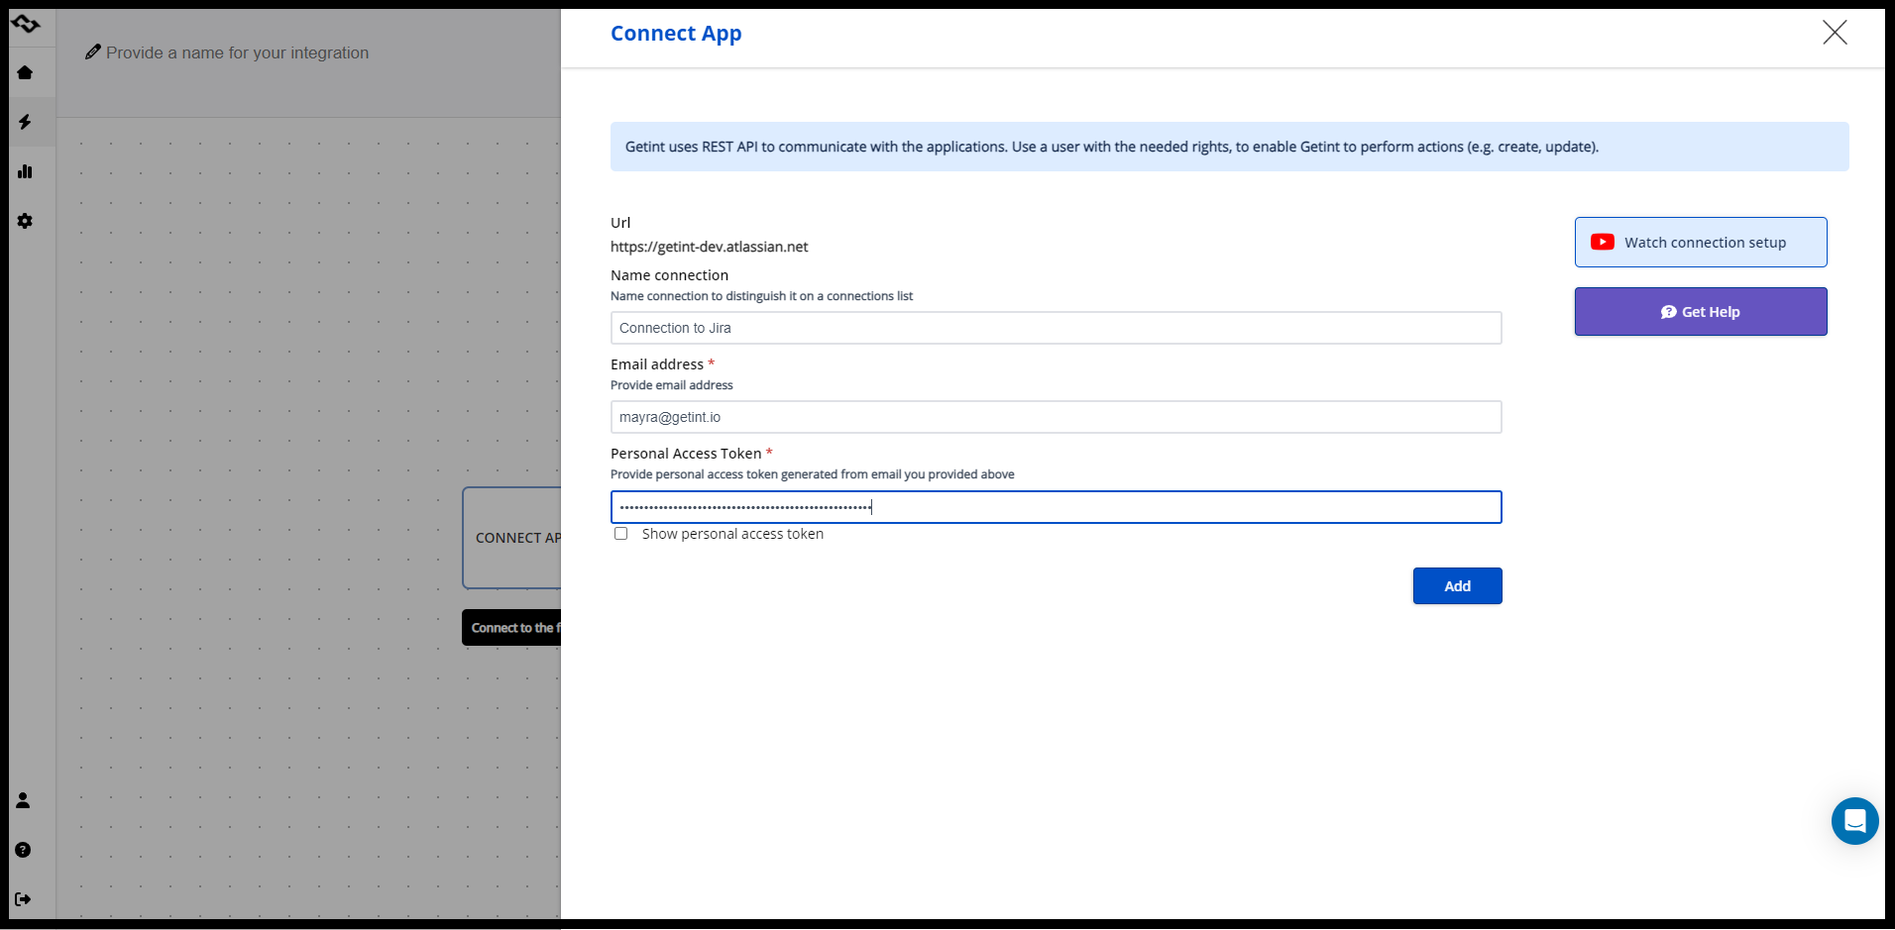The height and width of the screenshot is (930, 1895).
Task: Click the purple Get Help button
Action: 1700,312
